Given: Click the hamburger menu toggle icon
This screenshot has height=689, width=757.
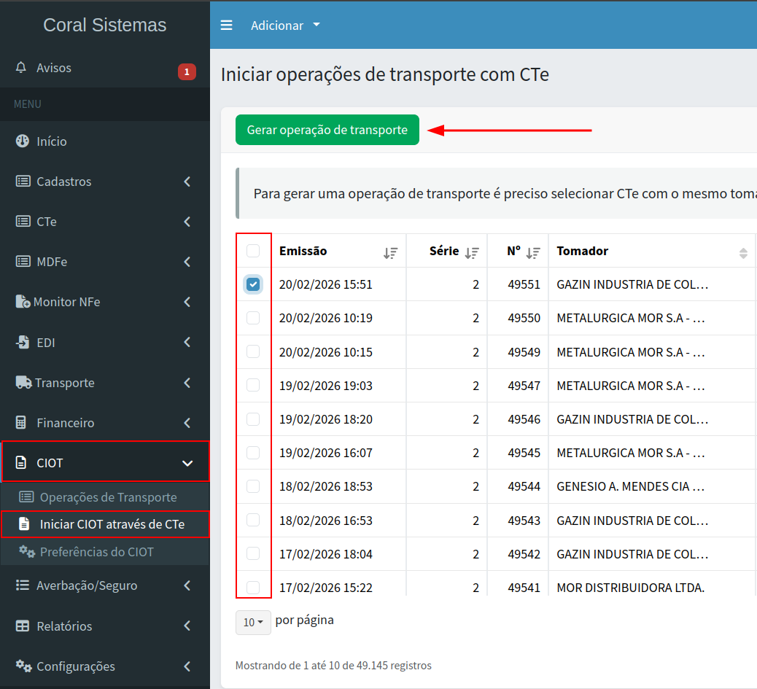Looking at the screenshot, I should click(227, 26).
